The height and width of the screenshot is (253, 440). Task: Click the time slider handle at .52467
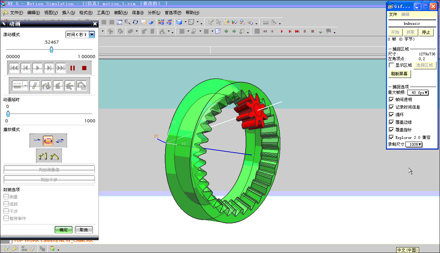coord(51,49)
